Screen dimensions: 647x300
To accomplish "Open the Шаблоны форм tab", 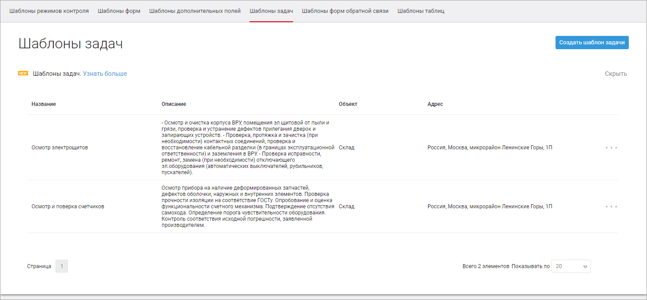I will coord(119,11).
